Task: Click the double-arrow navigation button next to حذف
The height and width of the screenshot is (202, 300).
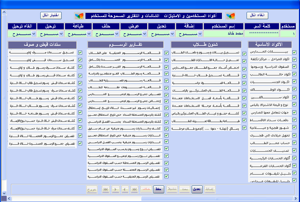Action: (x=134, y=189)
